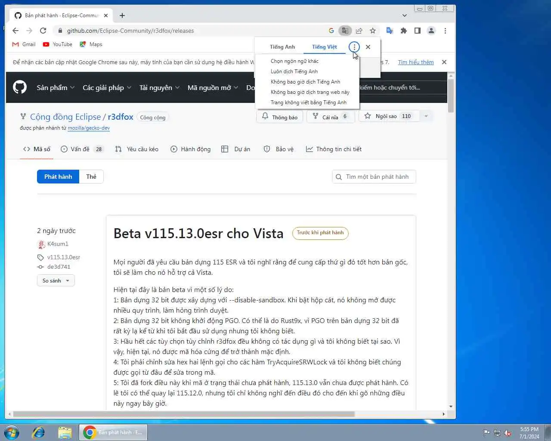Click the network tray icon

click(x=497, y=433)
